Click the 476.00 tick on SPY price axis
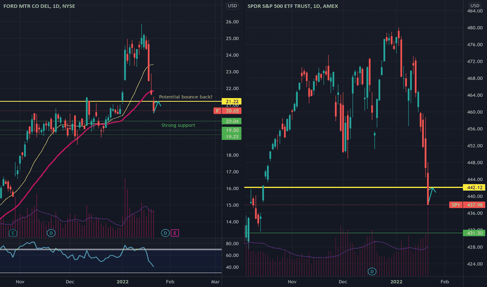Screen dimensions: 487x287 [475, 45]
